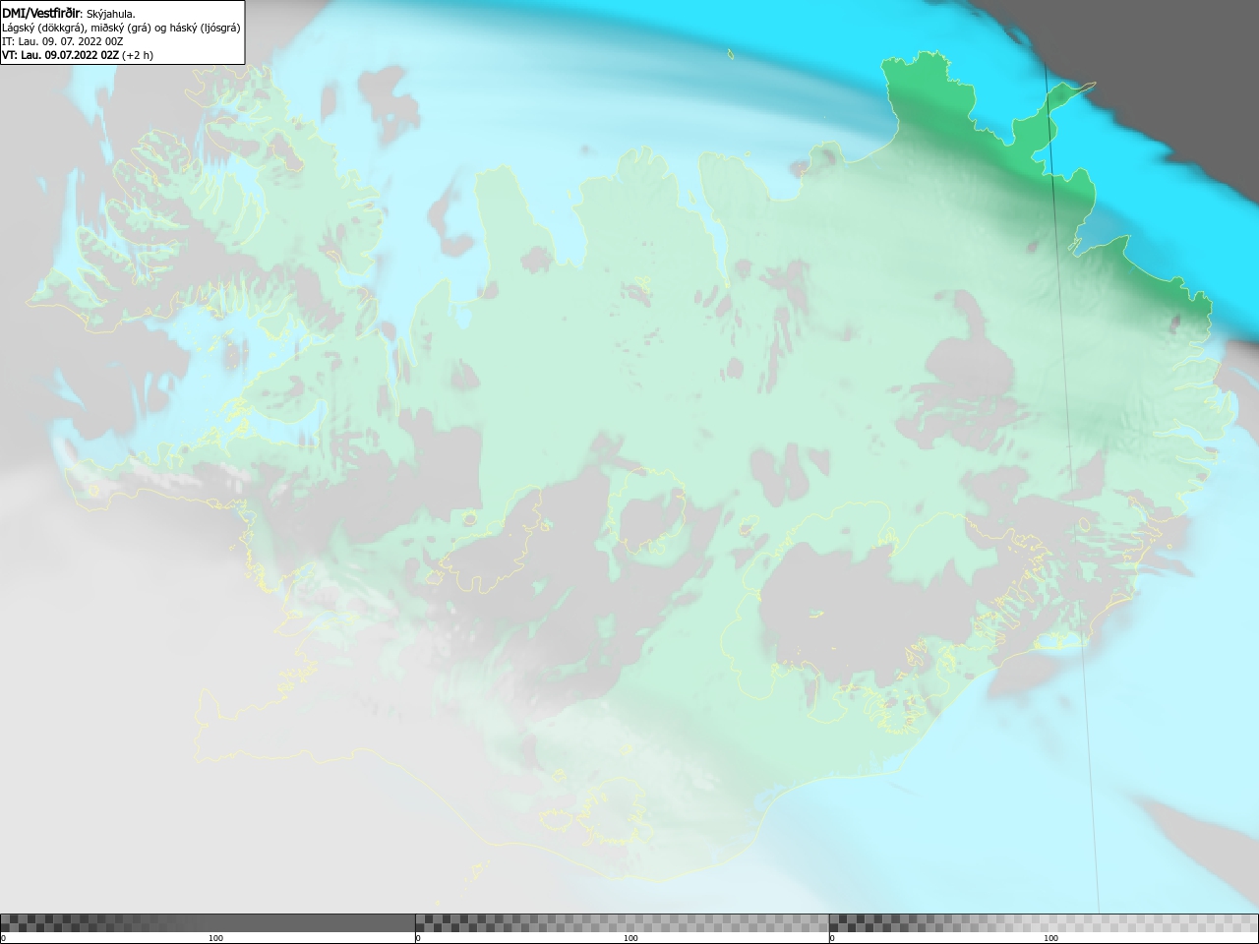Click the dark gray low-cloud color scale bar
The height and width of the screenshot is (944, 1259).
208,923
